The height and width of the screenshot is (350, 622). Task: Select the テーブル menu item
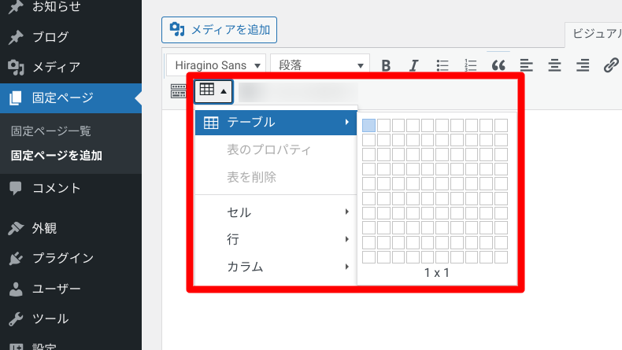pos(276,123)
